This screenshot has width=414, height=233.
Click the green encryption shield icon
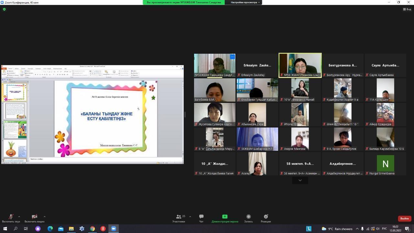point(4,9)
